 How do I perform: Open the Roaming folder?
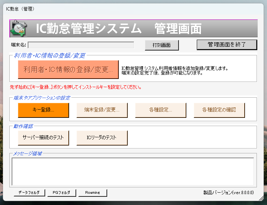tap(93, 193)
